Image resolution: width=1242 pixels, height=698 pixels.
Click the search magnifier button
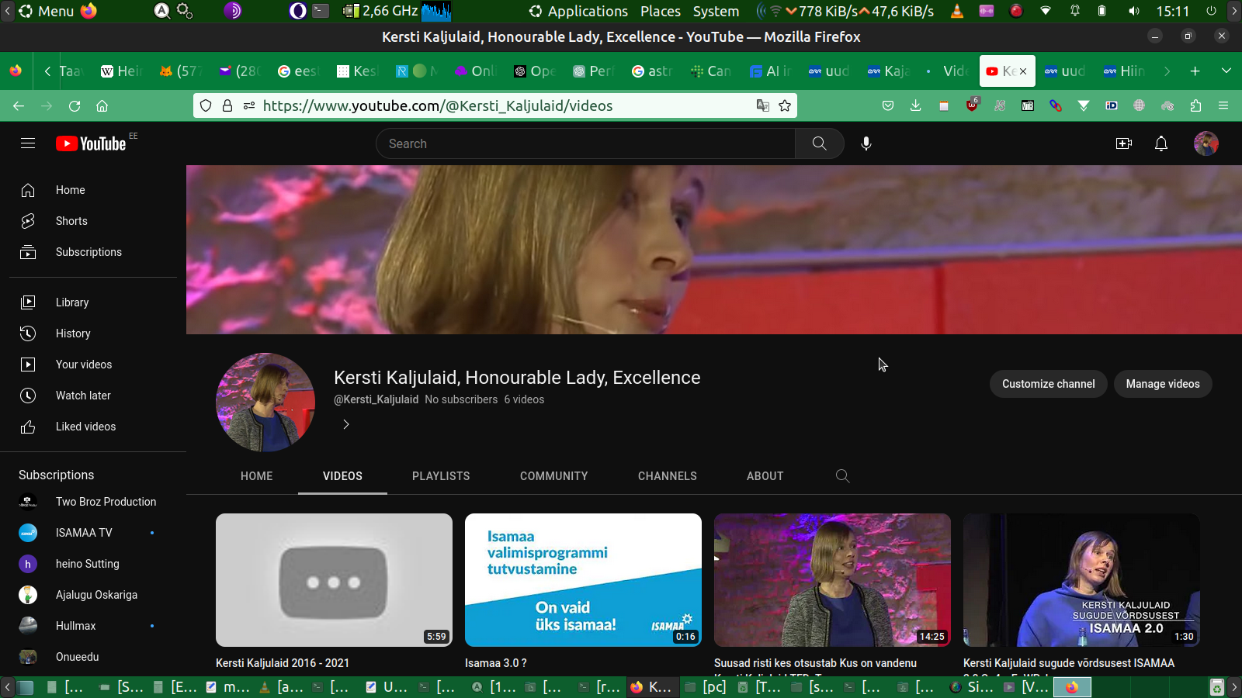pyautogui.click(x=819, y=143)
